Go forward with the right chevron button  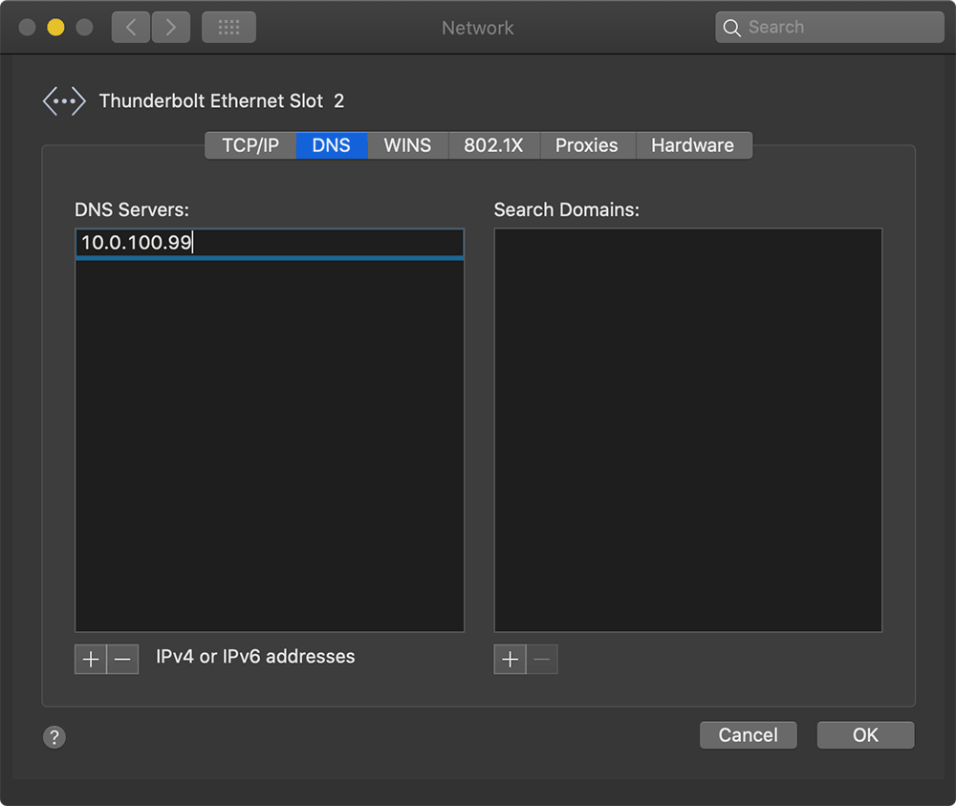(x=171, y=28)
